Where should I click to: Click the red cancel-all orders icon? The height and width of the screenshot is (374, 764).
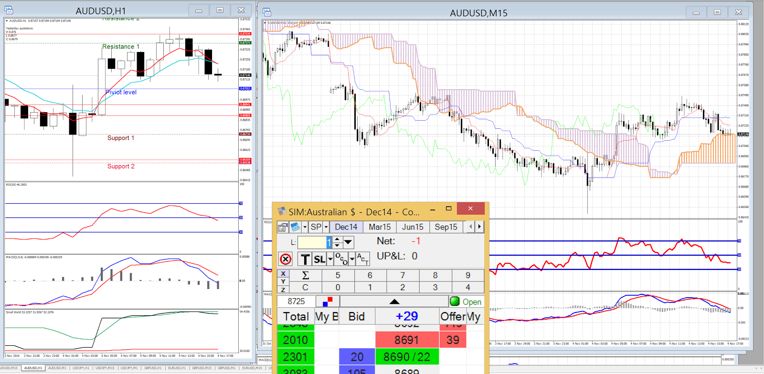(x=286, y=259)
